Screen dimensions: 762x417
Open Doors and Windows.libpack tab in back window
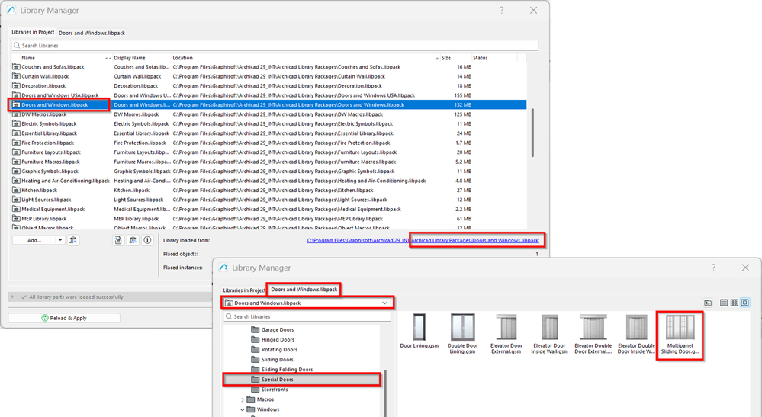click(92, 33)
